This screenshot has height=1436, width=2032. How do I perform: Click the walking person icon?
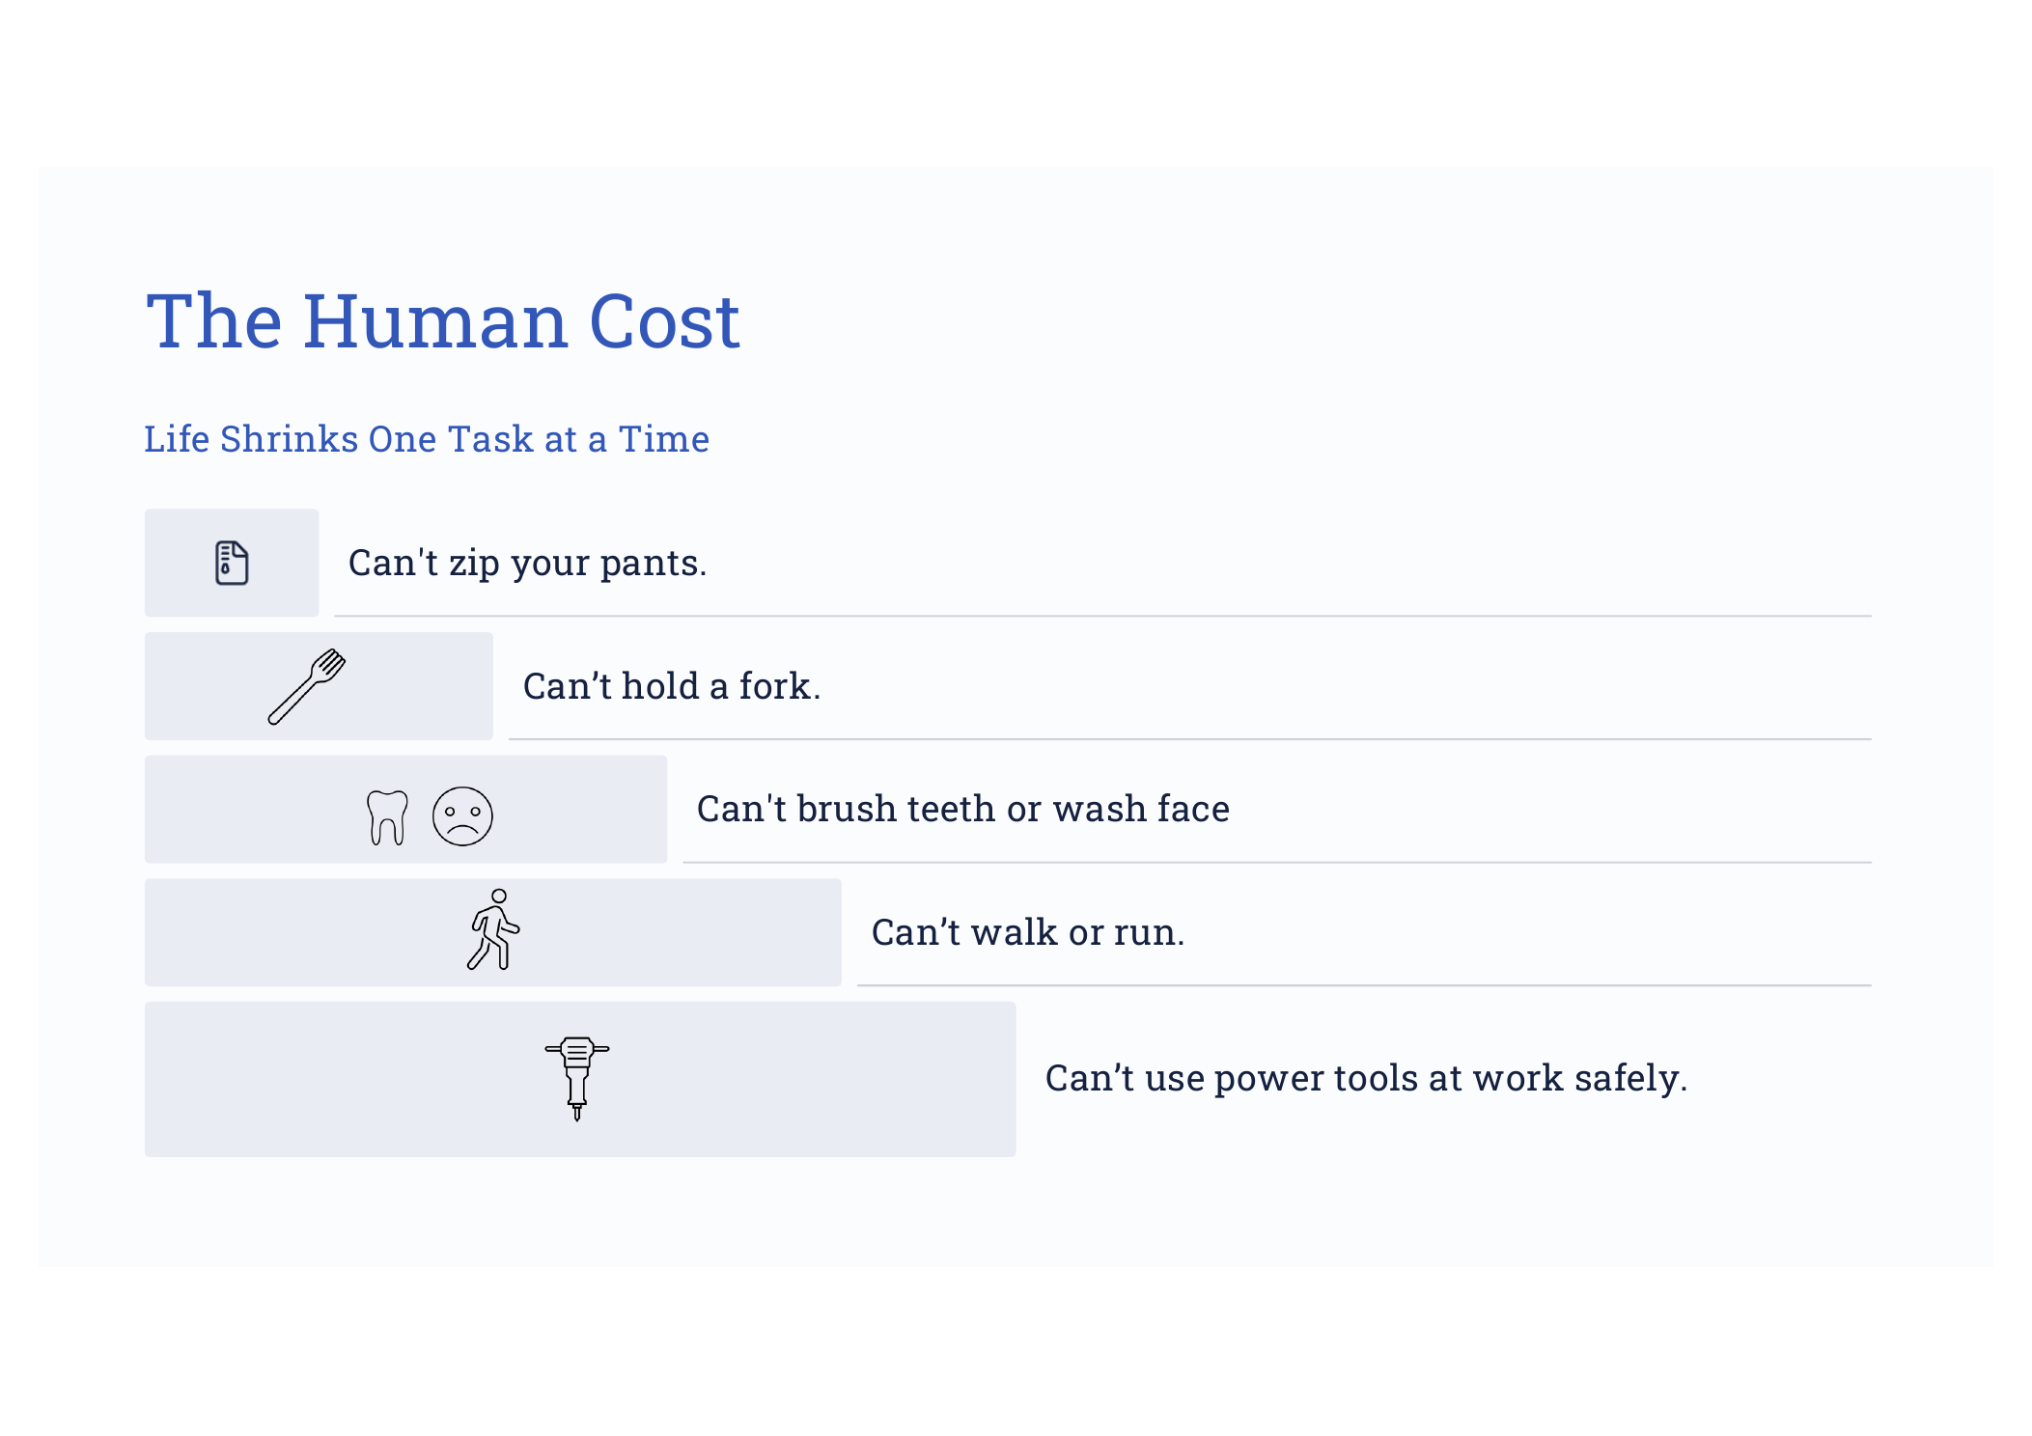(x=494, y=930)
